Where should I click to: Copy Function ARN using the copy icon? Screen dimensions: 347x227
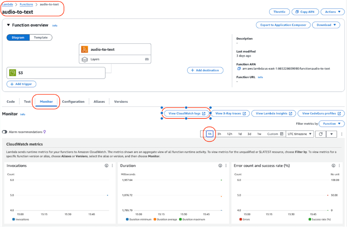[x=239, y=69]
